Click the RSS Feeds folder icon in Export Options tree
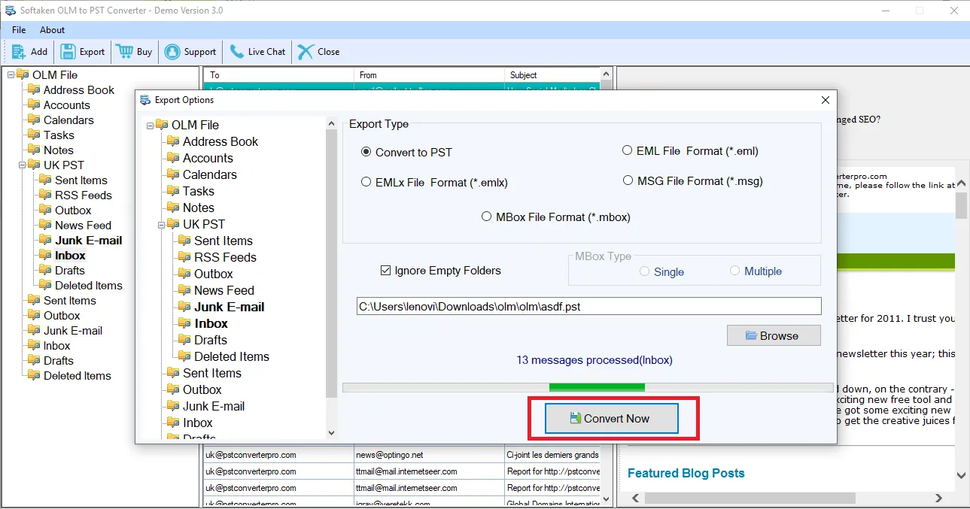Viewport: 970px width, 509px height. click(184, 257)
